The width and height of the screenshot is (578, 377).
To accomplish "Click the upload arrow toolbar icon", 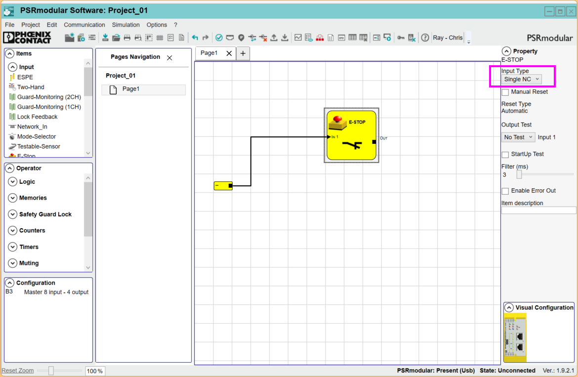I will pyautogui.click(x=274, y=37).
